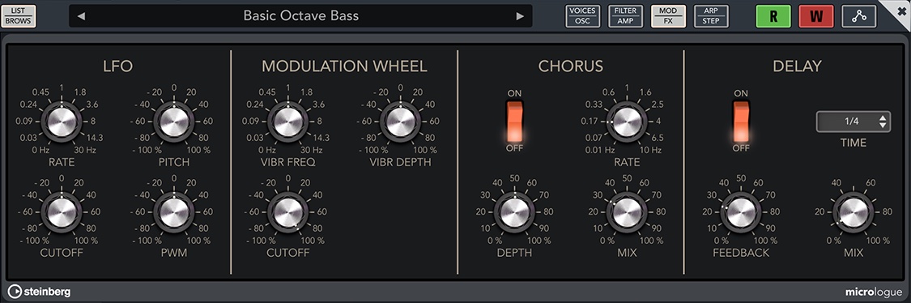This screenshot has width=911, height=303.
Task: Click the CHORUS DEPTH knob
Action: click(514, 212)
